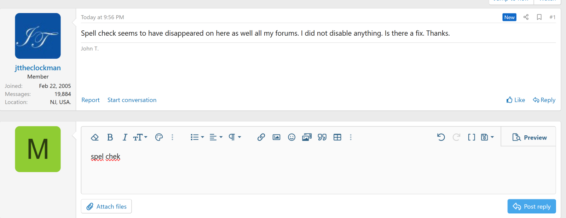Toggle BB code mode brackets
Image resolution: width=566 pixels, height=218 pixels.
tap(472, 137)
